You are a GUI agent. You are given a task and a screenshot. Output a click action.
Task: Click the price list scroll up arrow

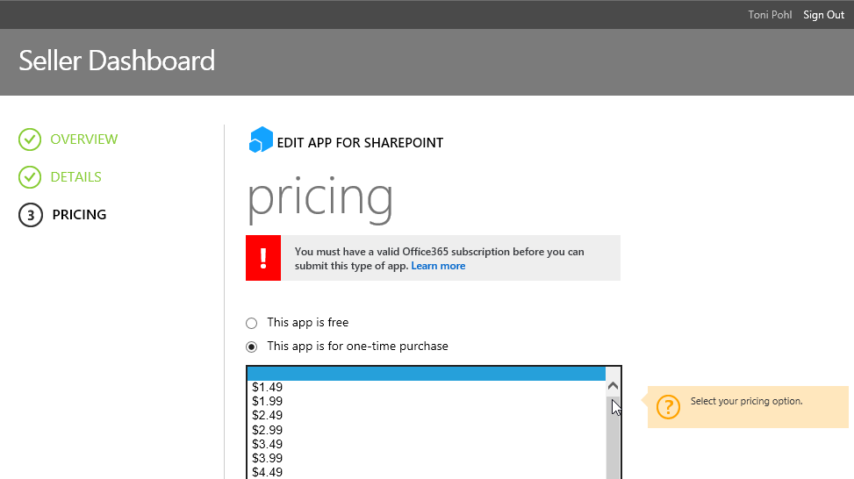tap(614, 386)
